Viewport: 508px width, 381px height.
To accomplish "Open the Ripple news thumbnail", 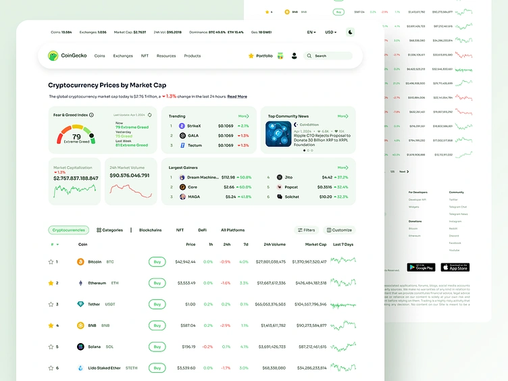I will [278, 134].
